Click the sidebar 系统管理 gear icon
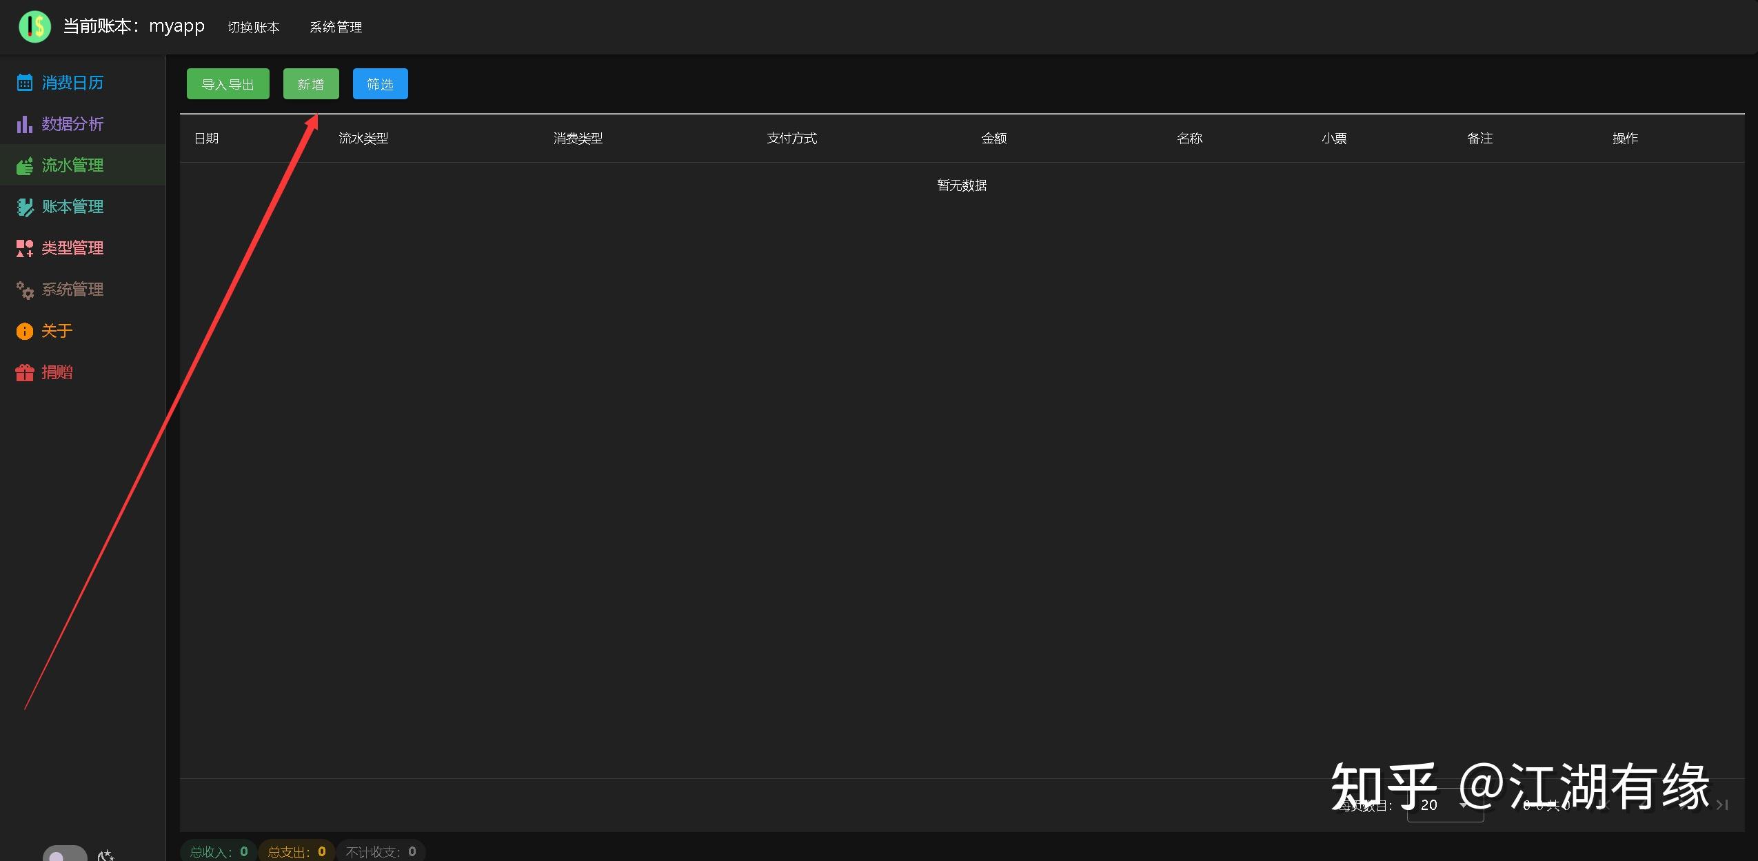This screenshot has width=1758, height=861. (25, 290)
